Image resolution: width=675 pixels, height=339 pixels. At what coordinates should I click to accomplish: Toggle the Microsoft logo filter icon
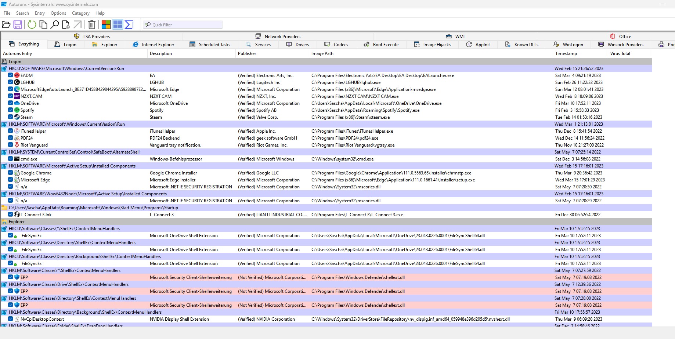(106, 25)
